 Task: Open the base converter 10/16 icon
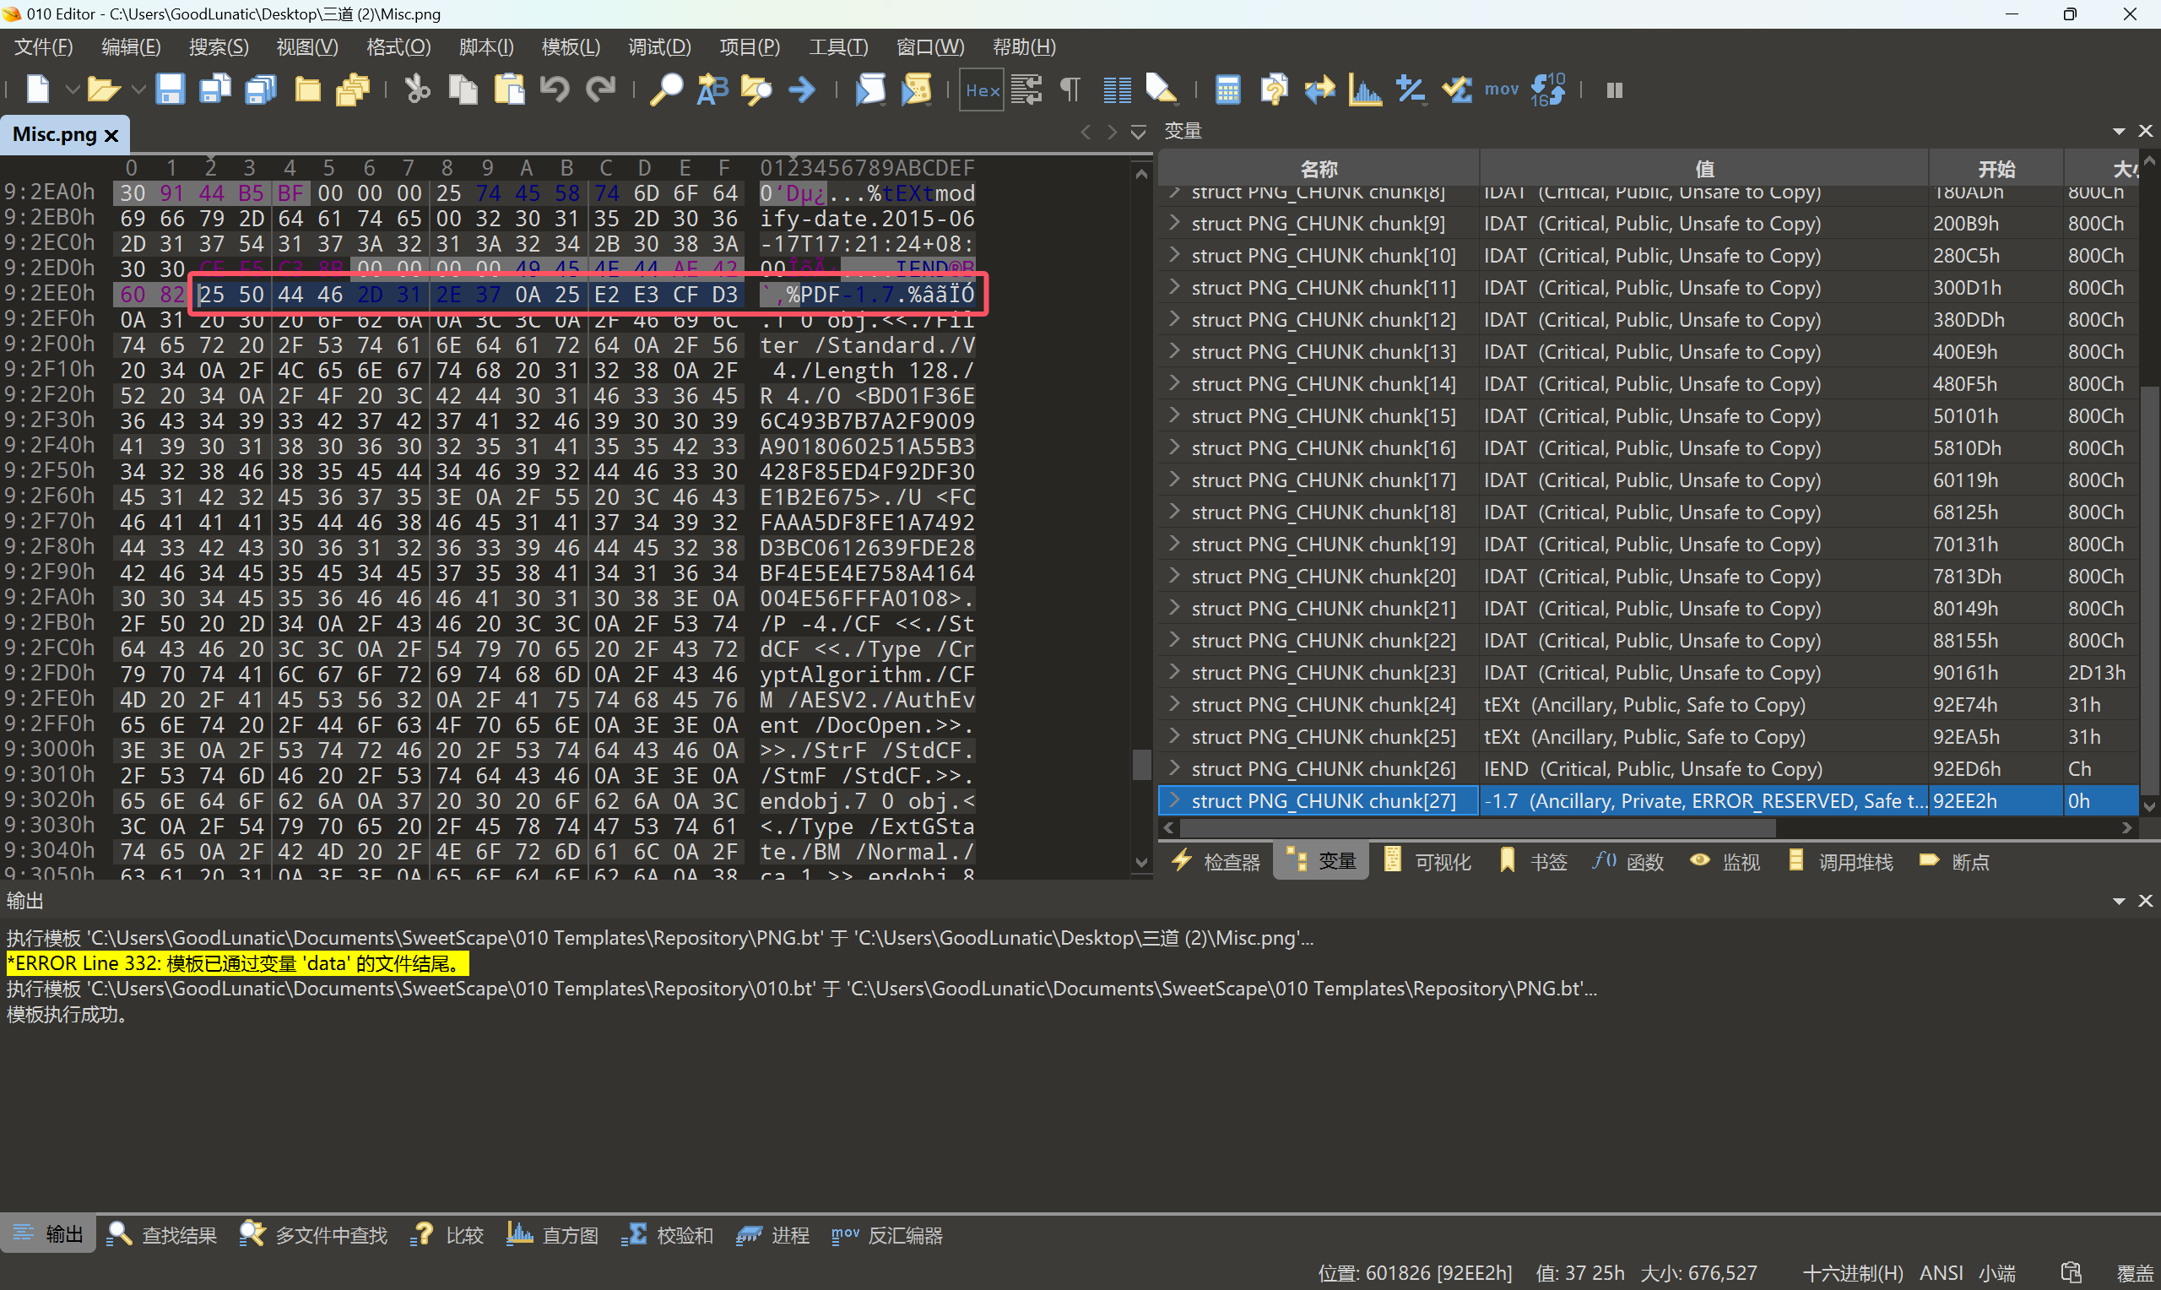(1547, 89)
